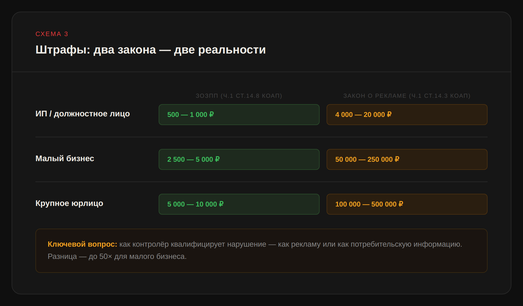Image resolution: width=523 pixels, height=306 pixels.
Task: Click the orange "Ключевой вопрос:" text
Action: click(x=82, y=244)
